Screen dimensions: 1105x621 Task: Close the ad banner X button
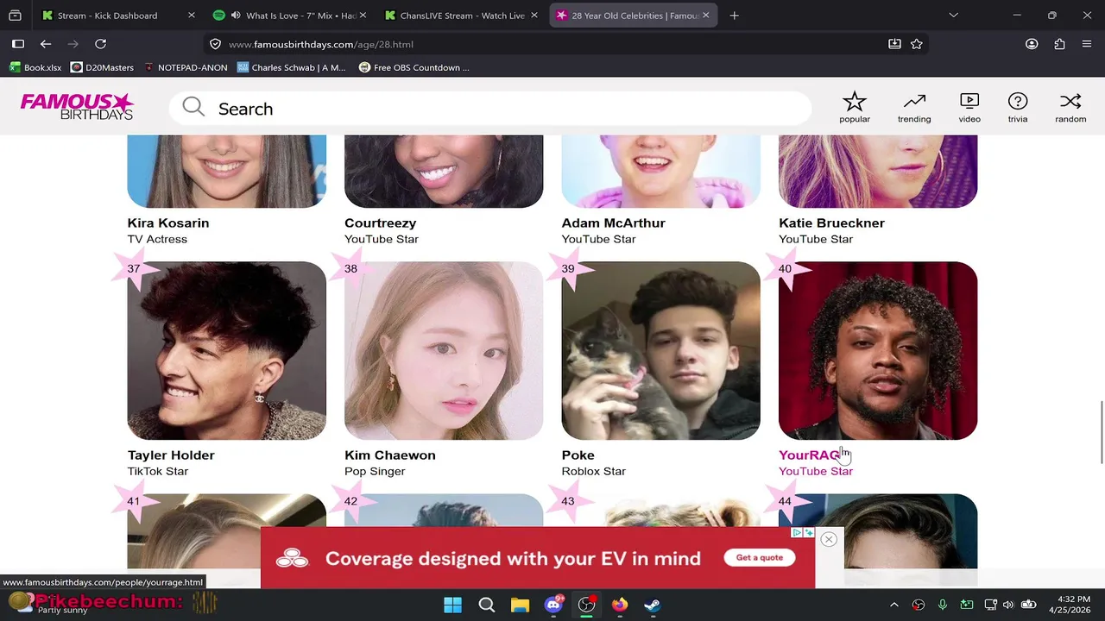click(x=829, y=539)
